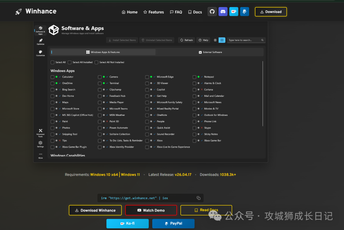This screenshot has width=344, height=230.
Task: Copy the install command with copy icon
Action: (198, 198)
